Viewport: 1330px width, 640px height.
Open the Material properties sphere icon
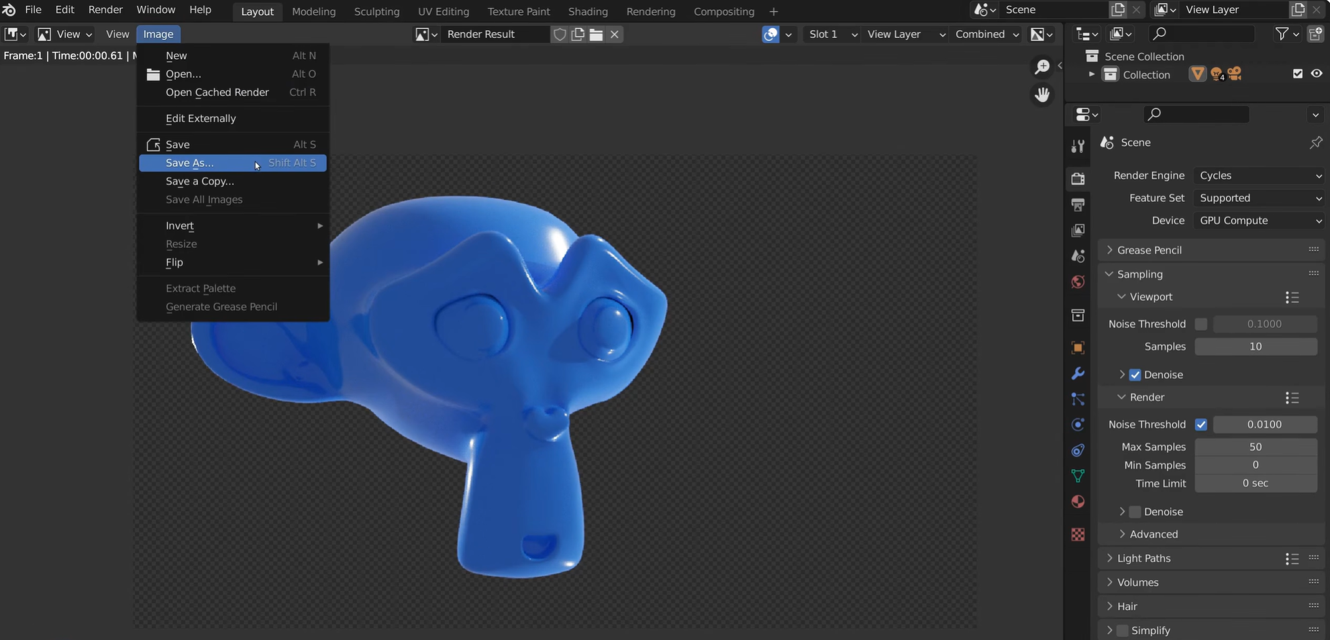pyautogui.click(x=1078, y=502)
